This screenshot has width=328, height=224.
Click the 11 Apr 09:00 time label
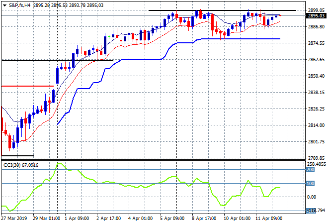pyautogui.click(x=269, y=219)
